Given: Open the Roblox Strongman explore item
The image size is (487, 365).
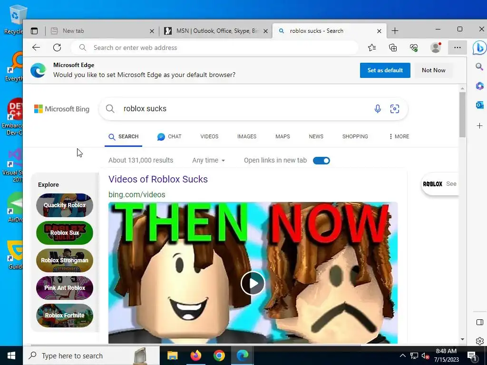Looking at the screenshot, I should click(x=65, y=260).
